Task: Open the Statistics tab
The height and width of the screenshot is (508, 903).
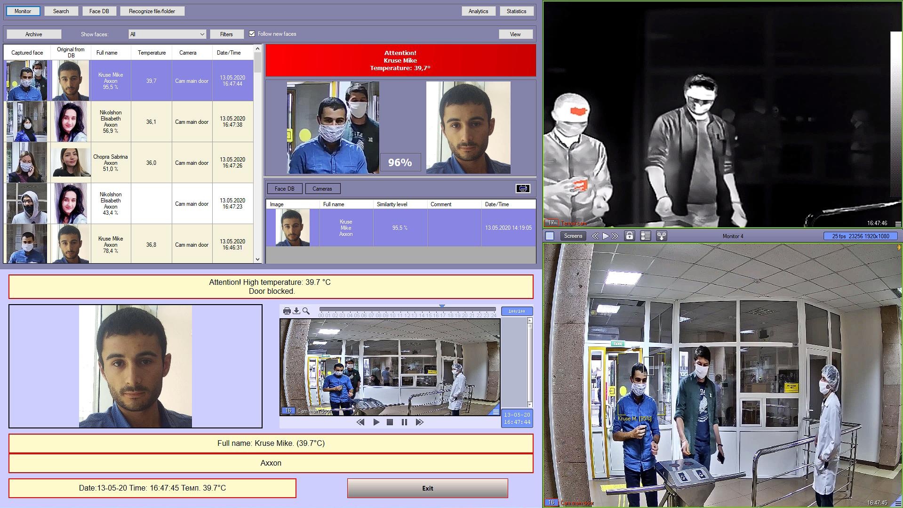Action: click(516, 11)
